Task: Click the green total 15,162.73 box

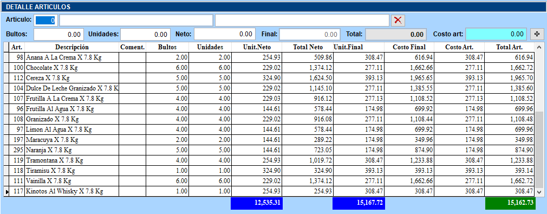Action: click(510, 204)
